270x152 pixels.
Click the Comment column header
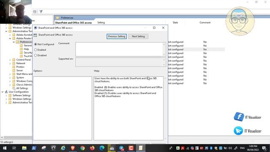[205, 22]
